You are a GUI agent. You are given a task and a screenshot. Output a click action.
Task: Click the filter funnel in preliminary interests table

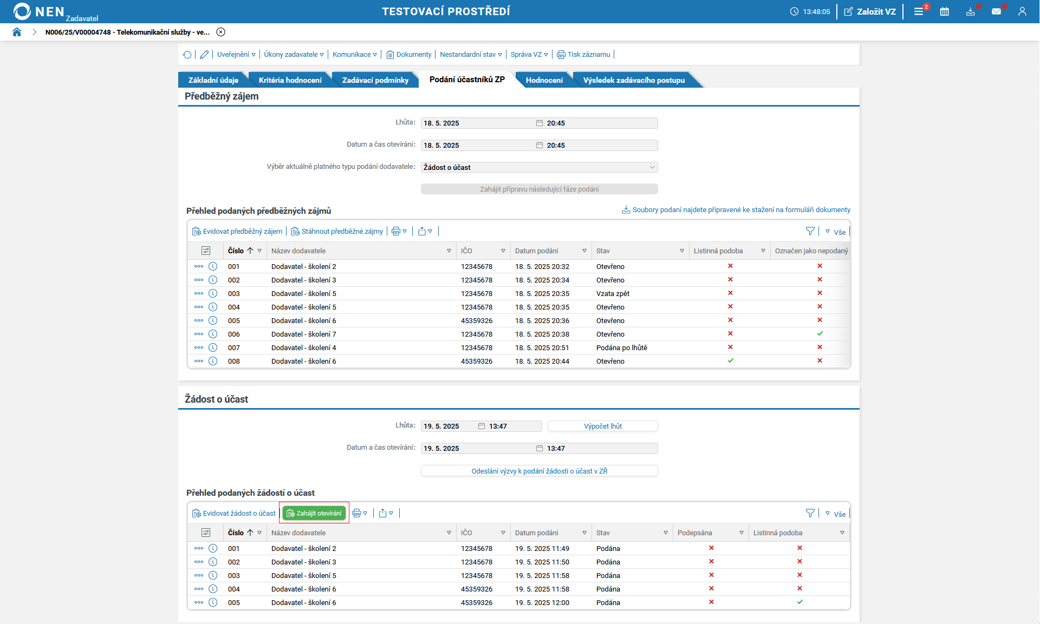click(x=810, y=232)
